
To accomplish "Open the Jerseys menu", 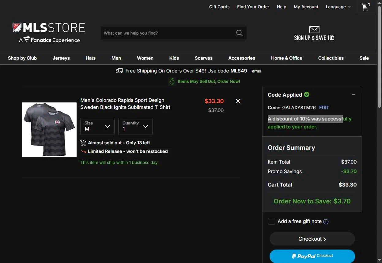I will coord(61,58).
